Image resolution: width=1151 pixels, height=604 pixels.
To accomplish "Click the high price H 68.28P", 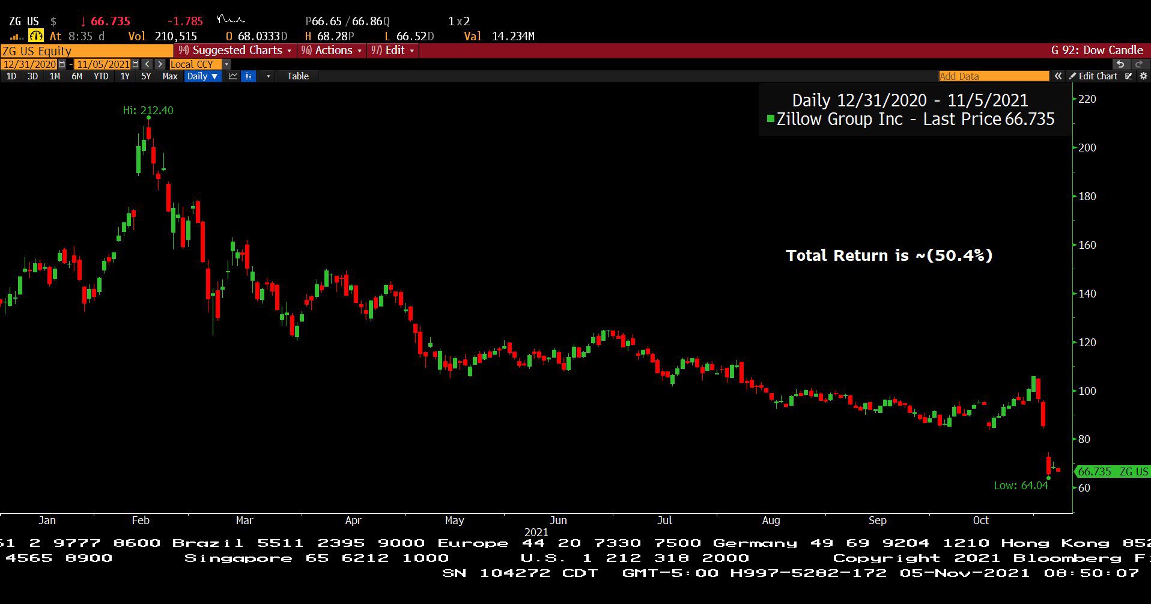I will click(x=330, y=37).
